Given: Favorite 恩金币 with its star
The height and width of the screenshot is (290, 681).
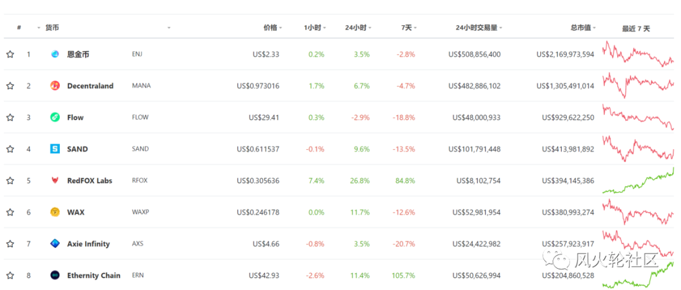Looking at the screenshot, I should point(10,54).
